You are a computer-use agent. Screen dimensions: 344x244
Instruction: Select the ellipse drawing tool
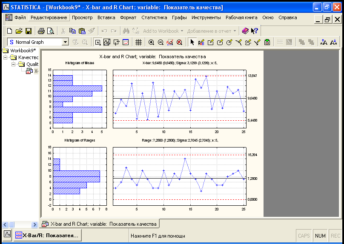pos(229,42)
